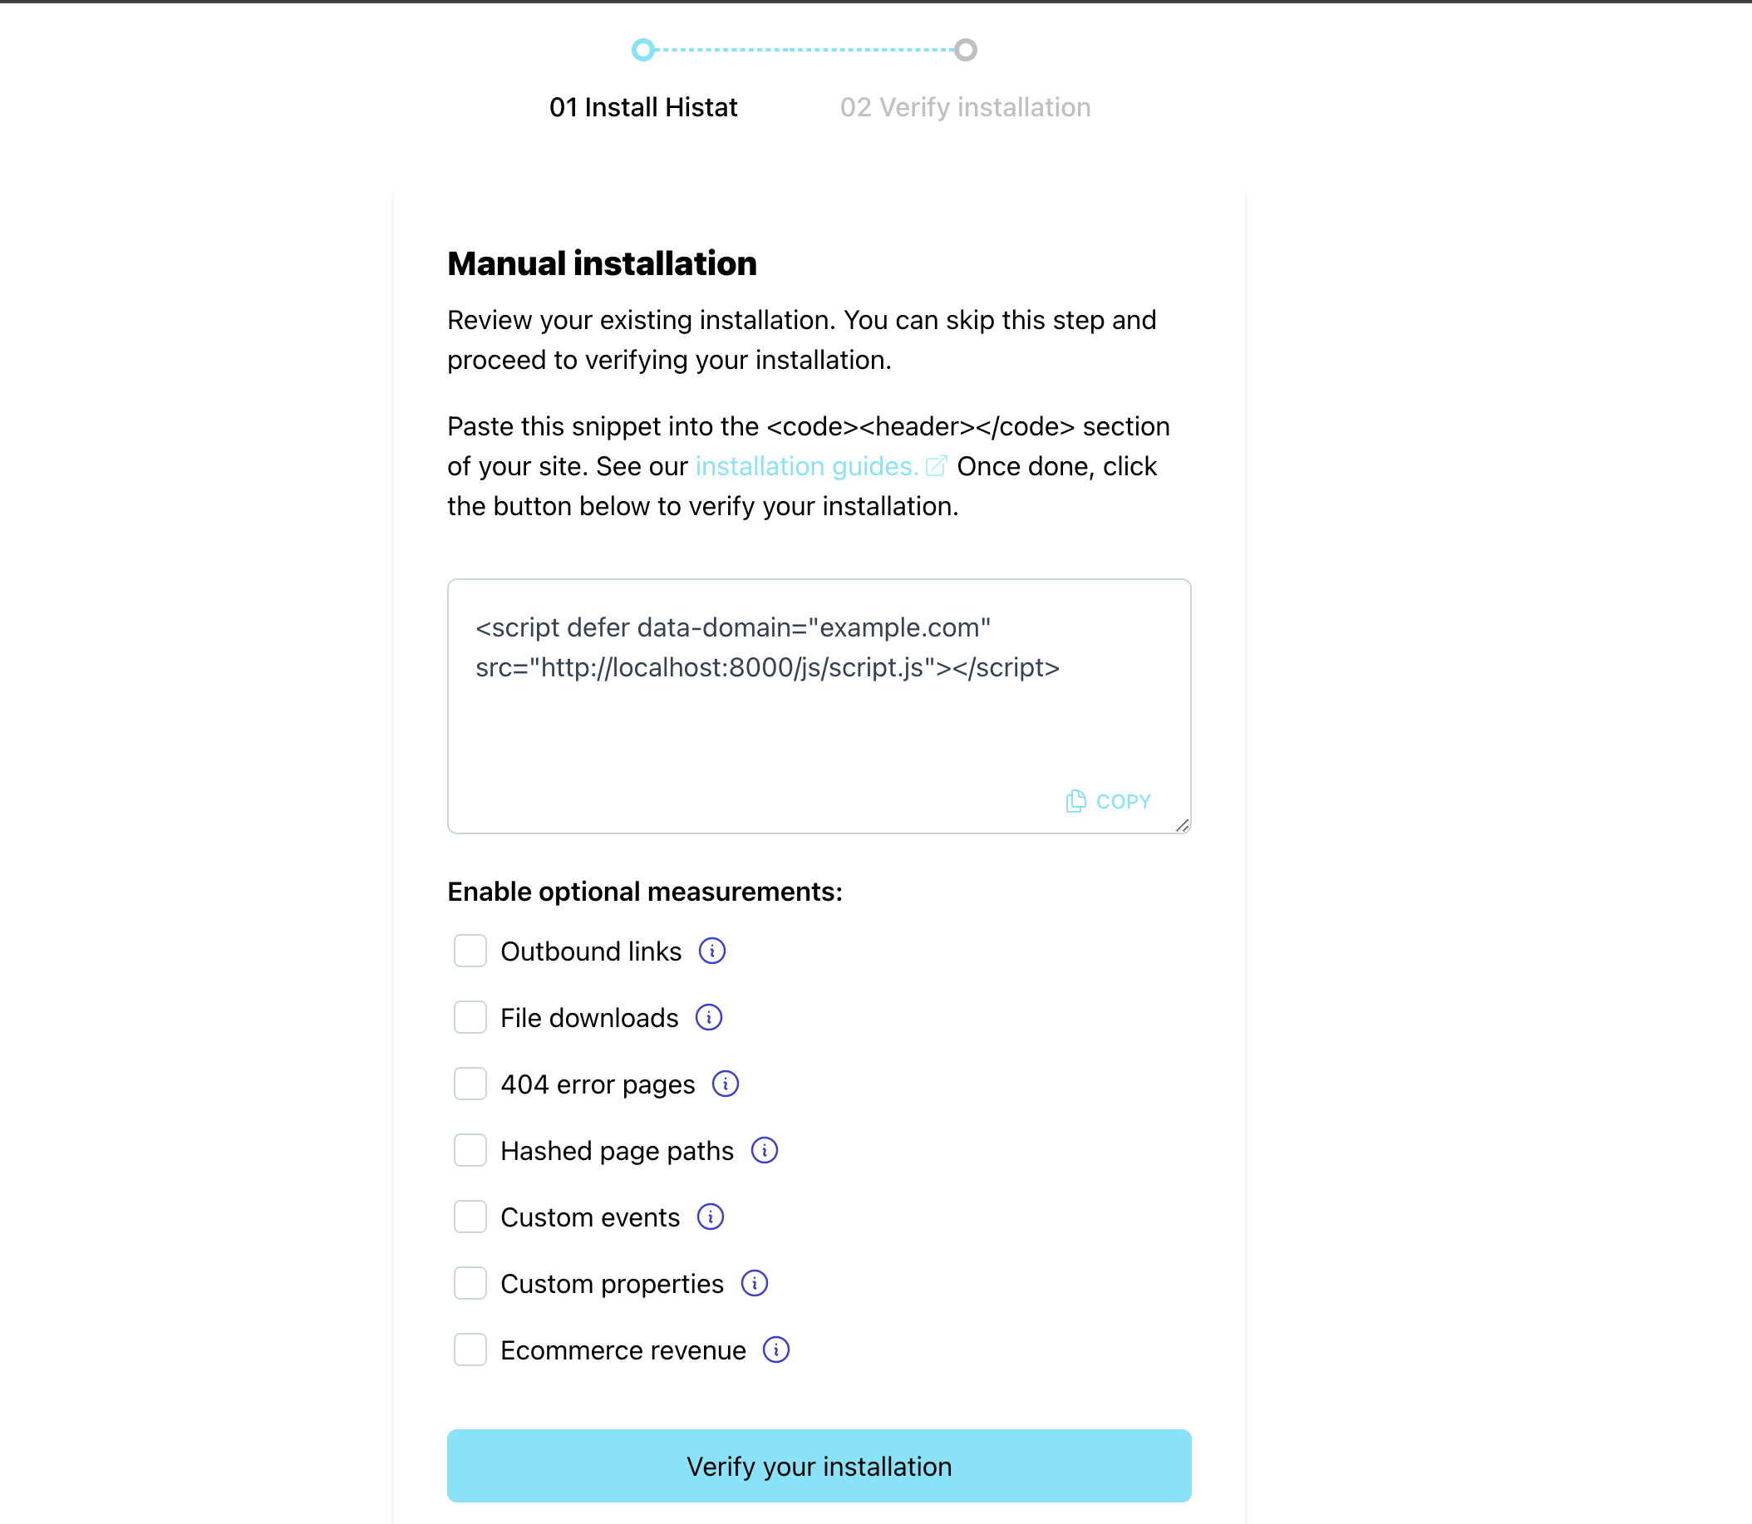The image size is (1752, 1524).
Task: Enable the File downloads checkbox
Action: [468, 1017]
